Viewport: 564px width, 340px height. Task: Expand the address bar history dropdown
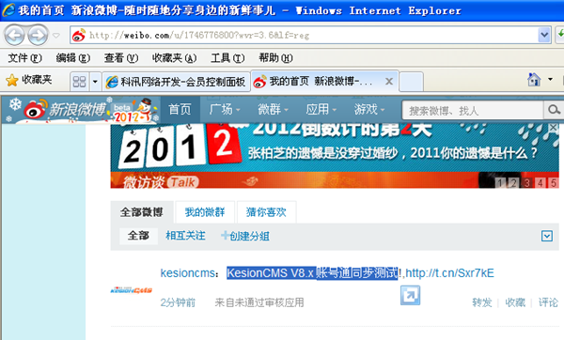click(544, 36)
